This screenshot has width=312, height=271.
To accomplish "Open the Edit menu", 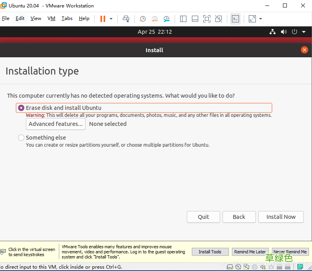I will coord(20,18).
